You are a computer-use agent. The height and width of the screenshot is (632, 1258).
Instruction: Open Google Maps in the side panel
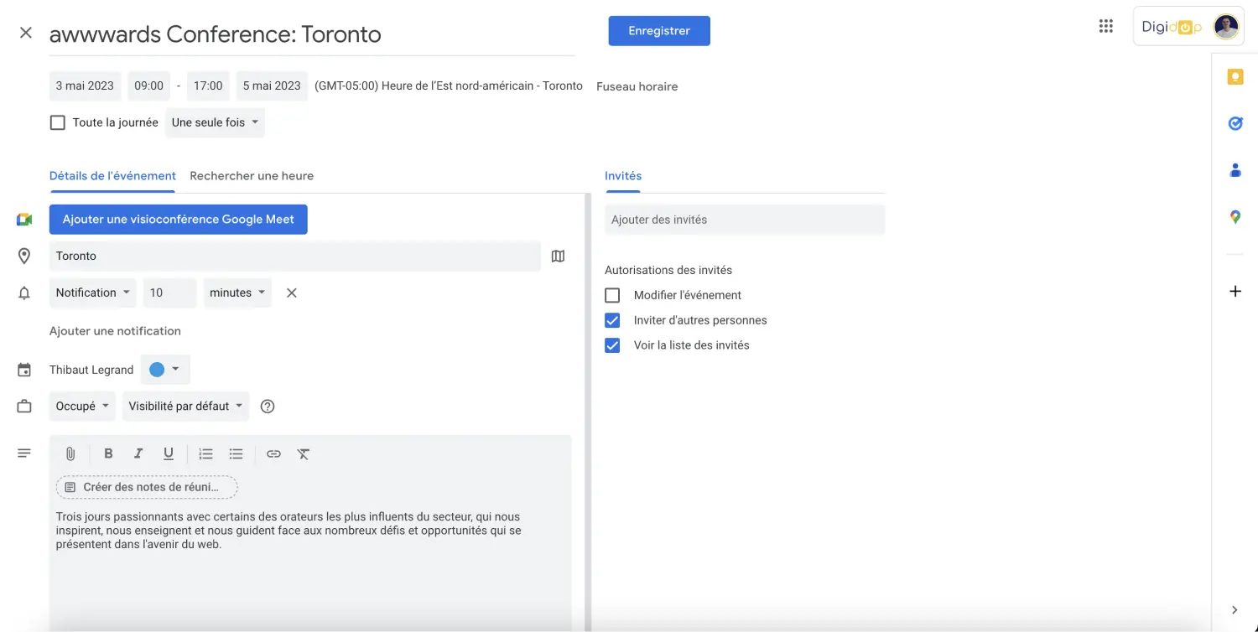[1235, 217]
